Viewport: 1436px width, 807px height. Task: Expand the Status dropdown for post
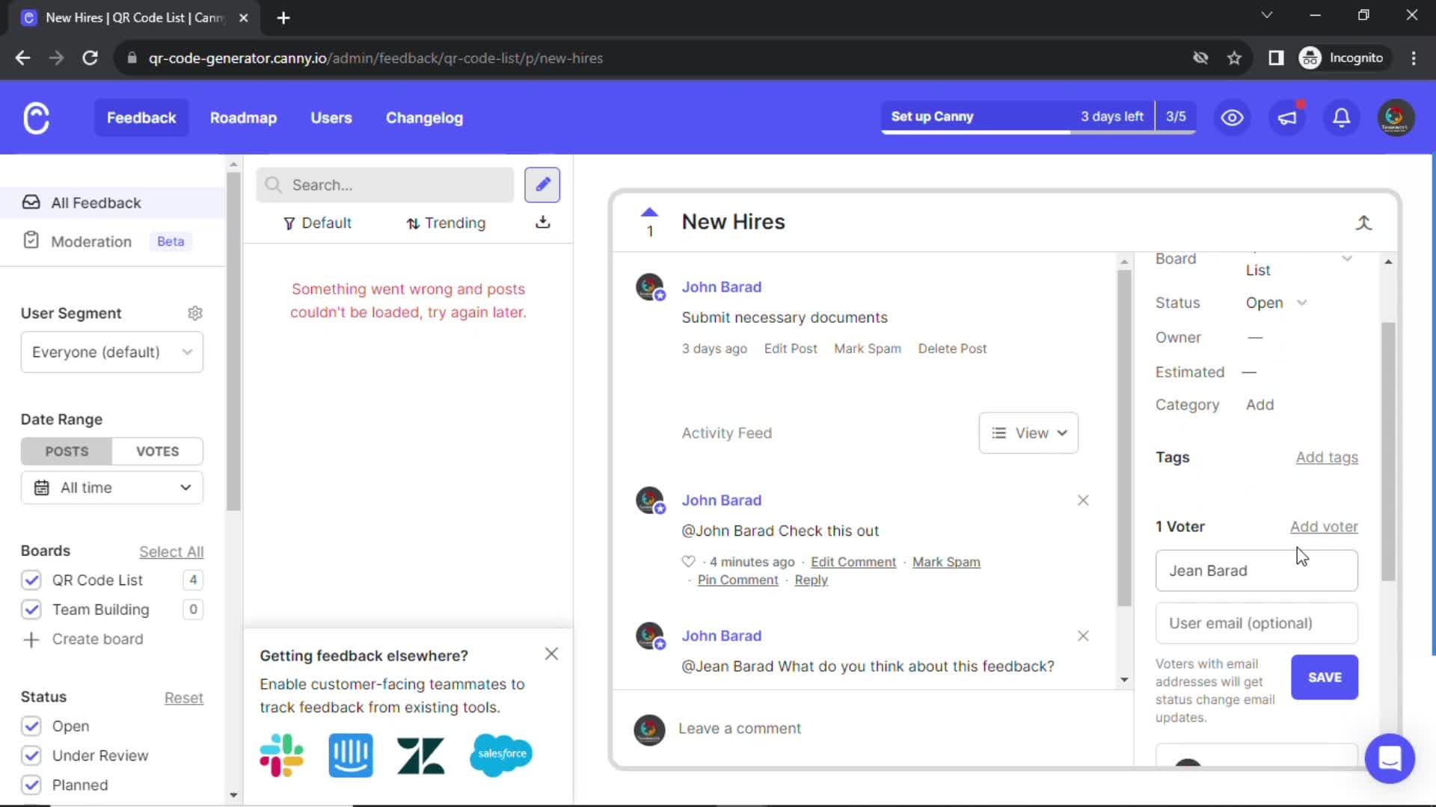click(1276, 303)
